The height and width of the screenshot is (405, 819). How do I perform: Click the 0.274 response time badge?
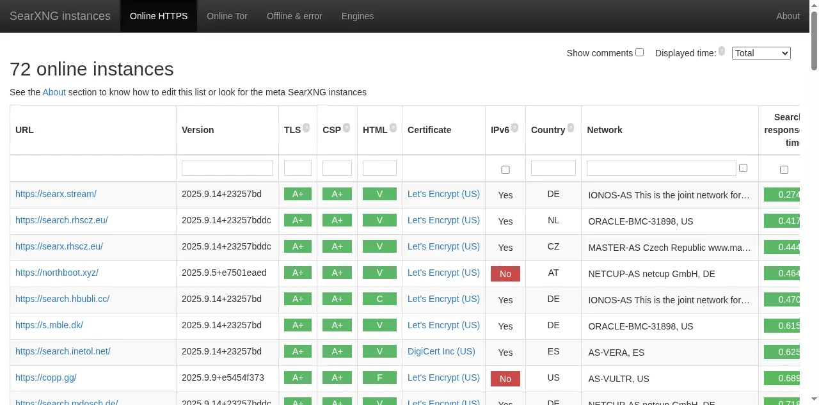click(782, 195)
